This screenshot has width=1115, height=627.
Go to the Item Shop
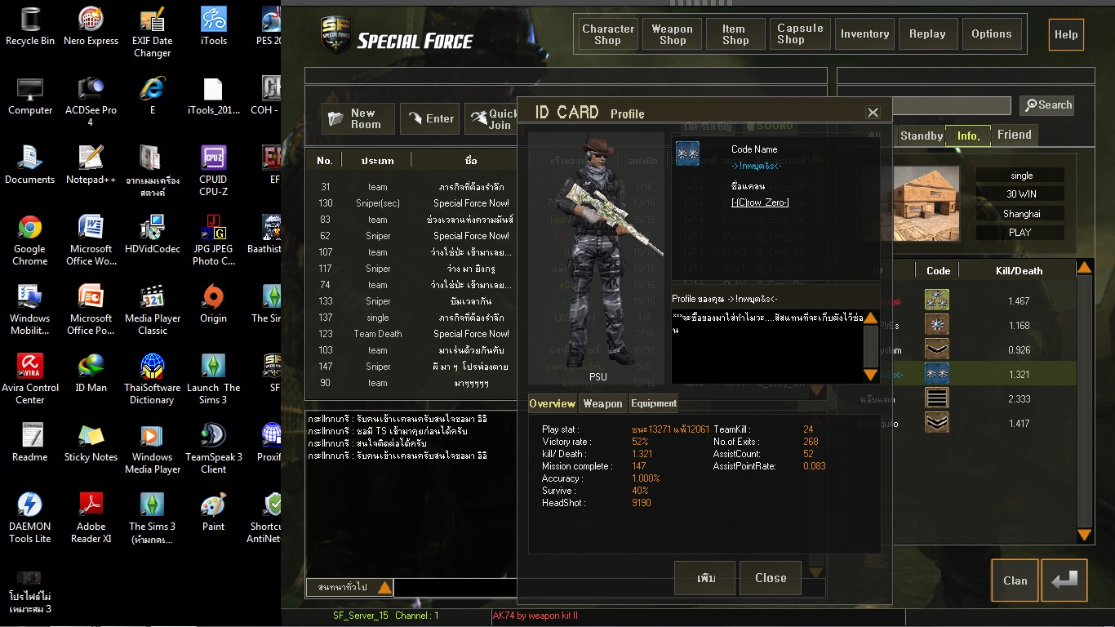point(735,34)
